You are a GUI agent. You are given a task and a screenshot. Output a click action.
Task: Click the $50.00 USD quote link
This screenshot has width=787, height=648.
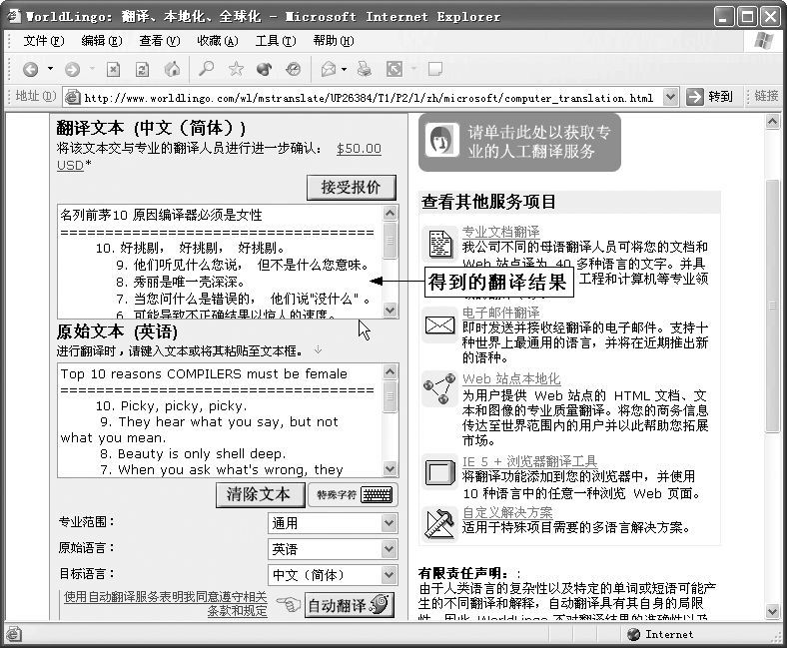point(358,148)
